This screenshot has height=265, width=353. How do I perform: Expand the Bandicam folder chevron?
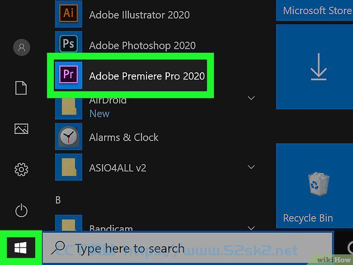point(251,228)
